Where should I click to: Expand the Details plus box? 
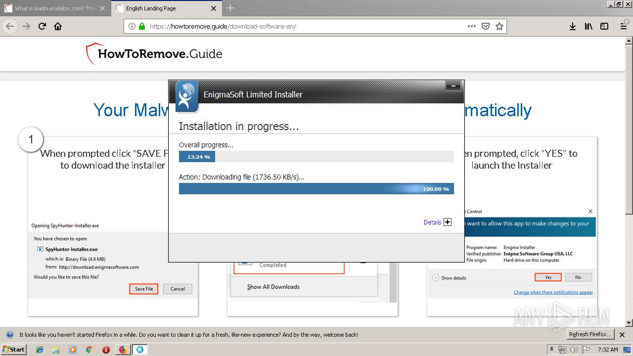pos(448,222)
